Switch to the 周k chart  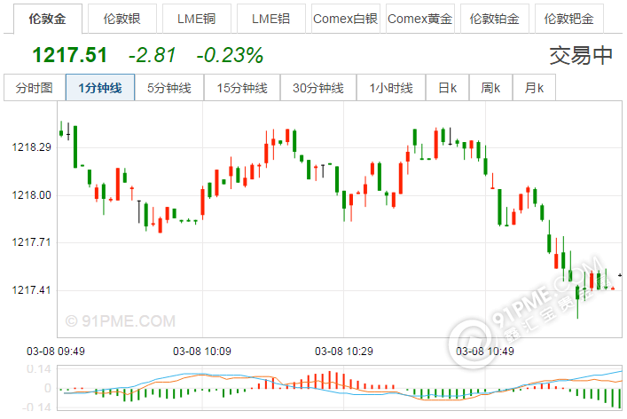[x=490, y=88]
